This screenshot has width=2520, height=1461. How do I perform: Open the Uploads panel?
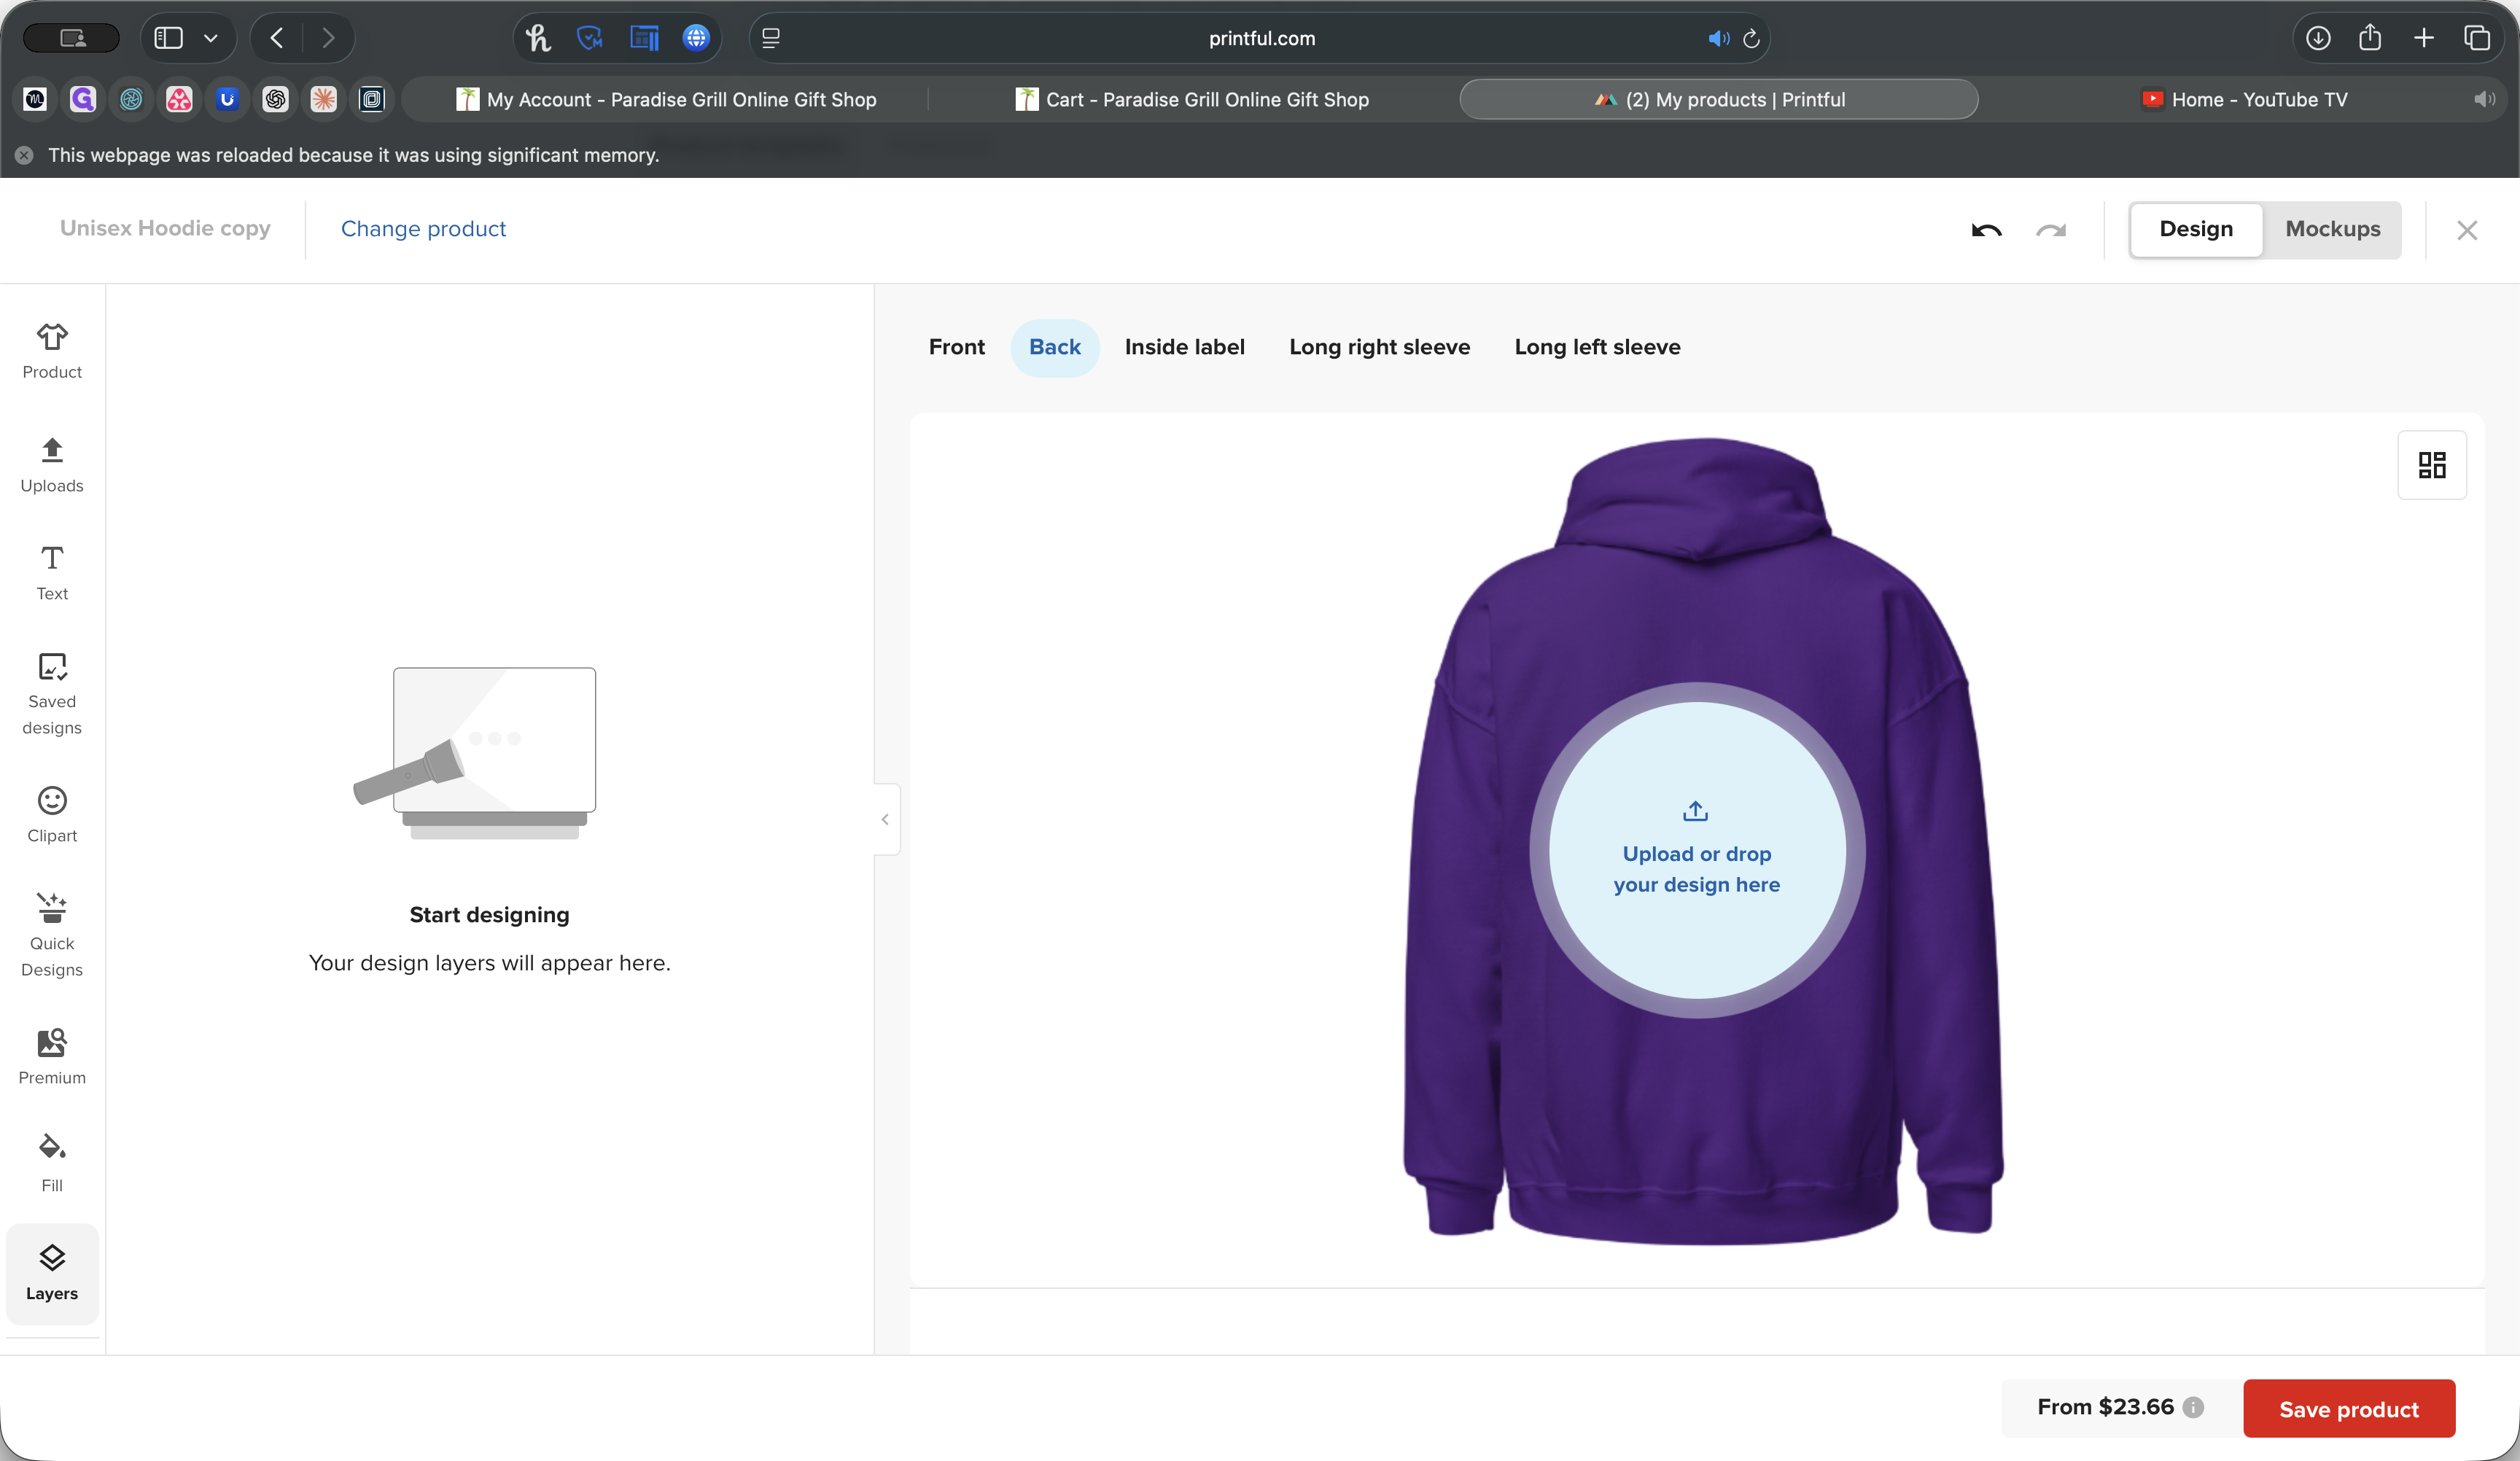pos(52,465)
